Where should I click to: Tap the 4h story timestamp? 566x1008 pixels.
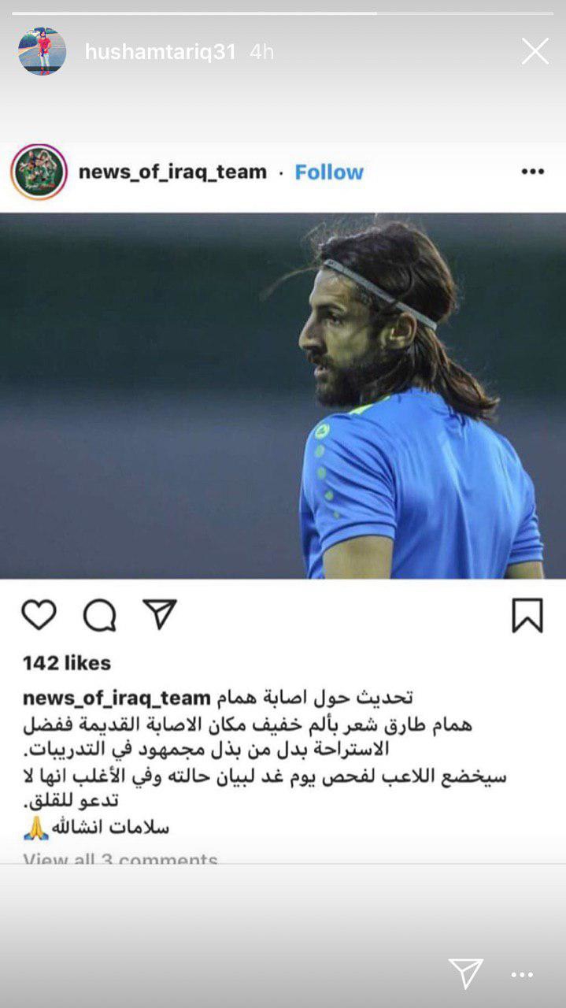[261, 52]
